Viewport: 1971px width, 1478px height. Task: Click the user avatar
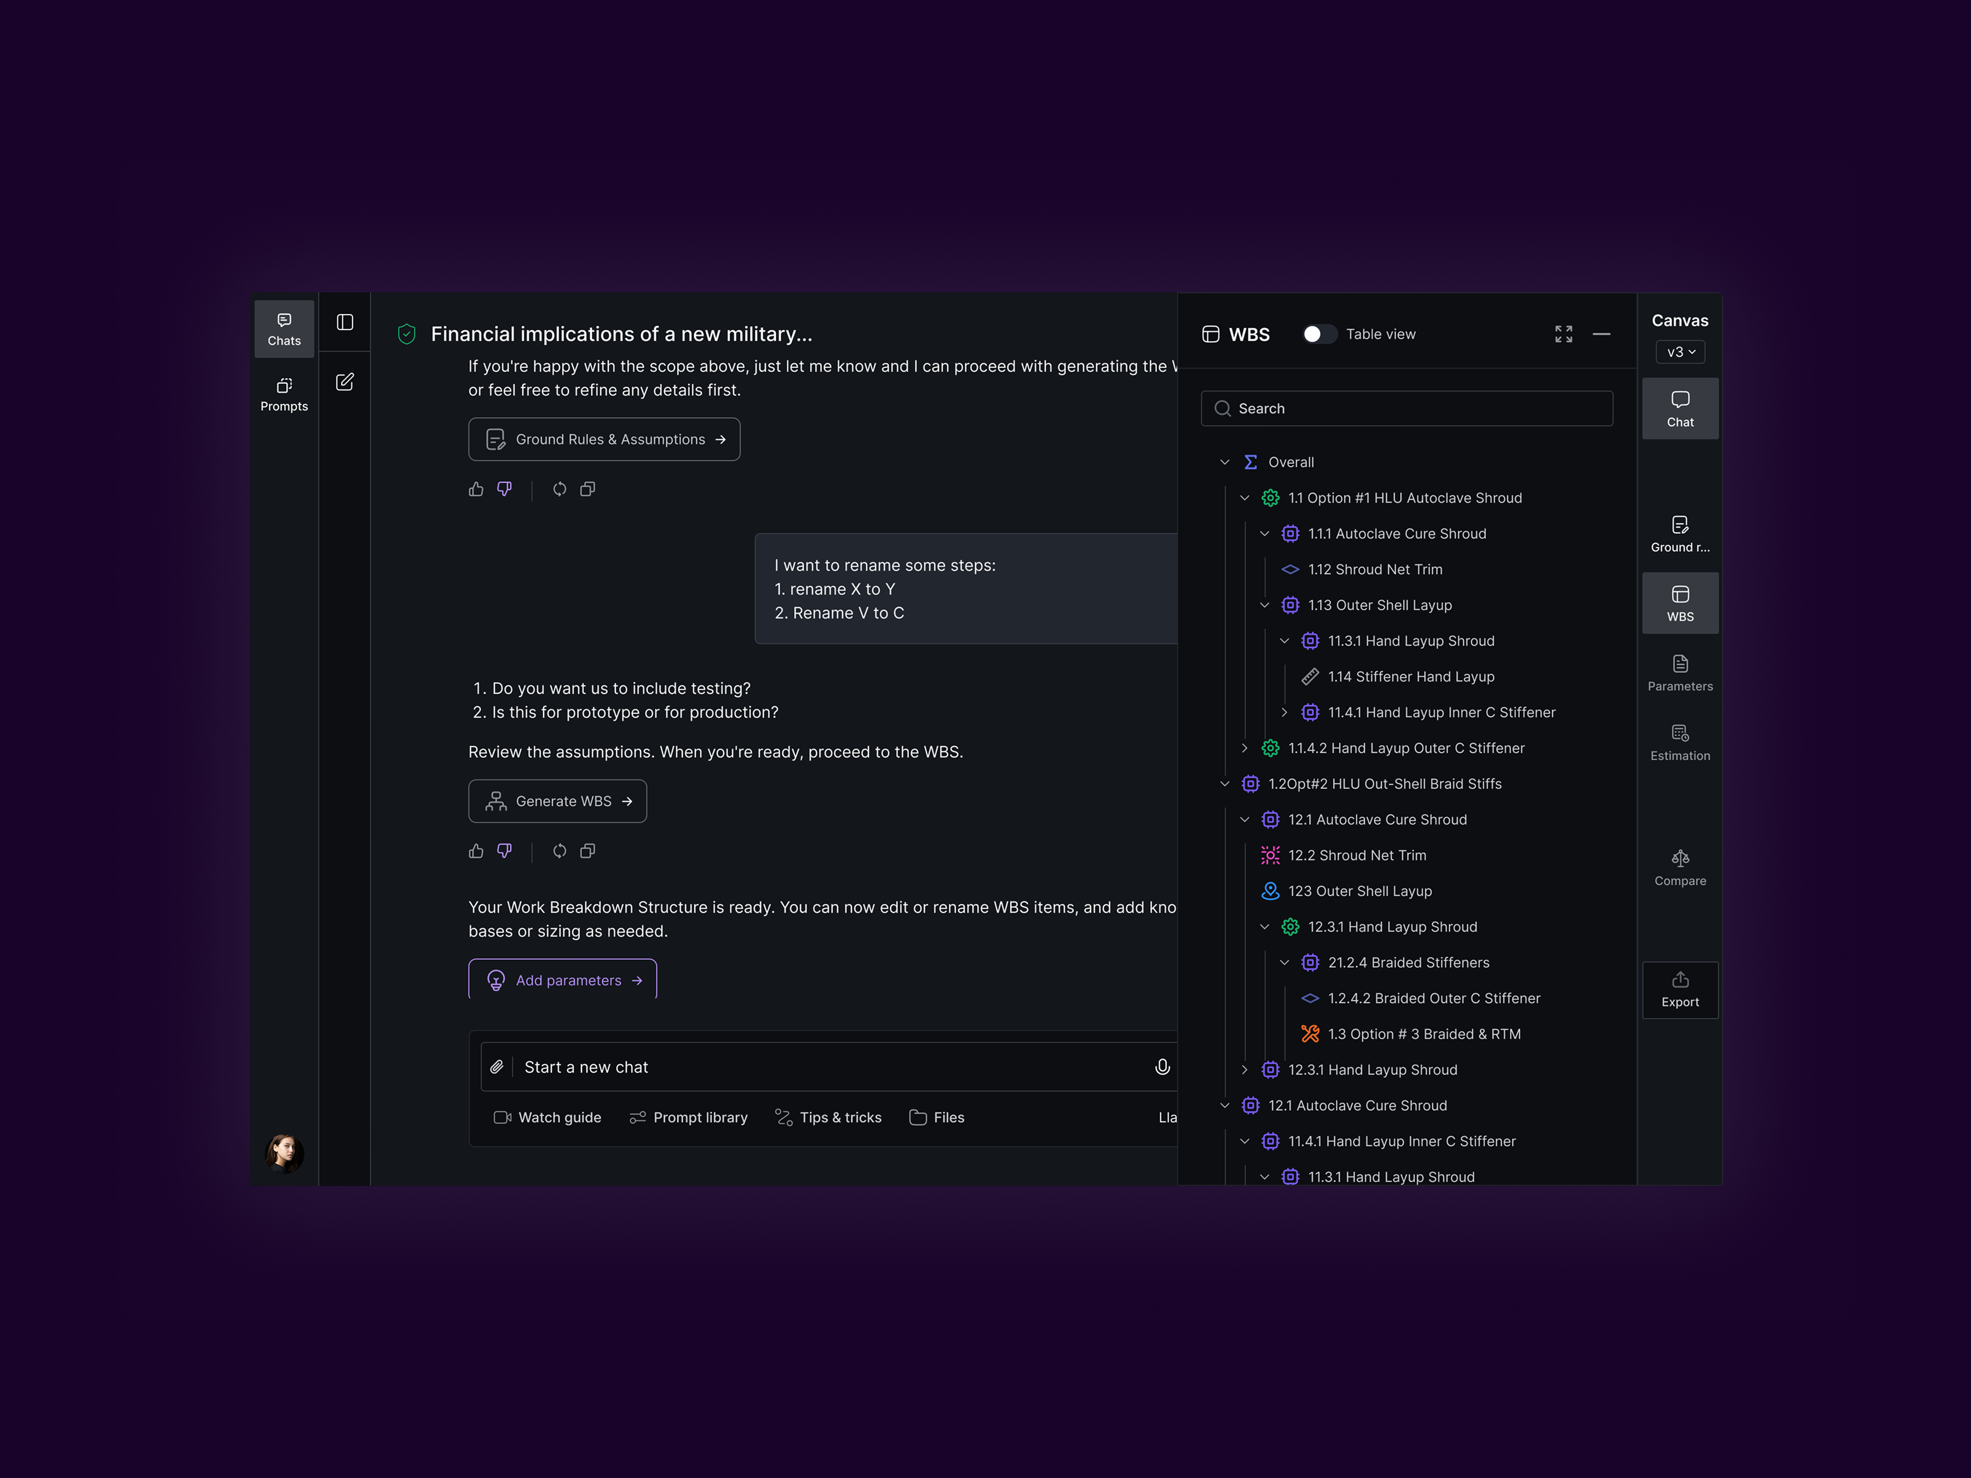point(284,1153)
